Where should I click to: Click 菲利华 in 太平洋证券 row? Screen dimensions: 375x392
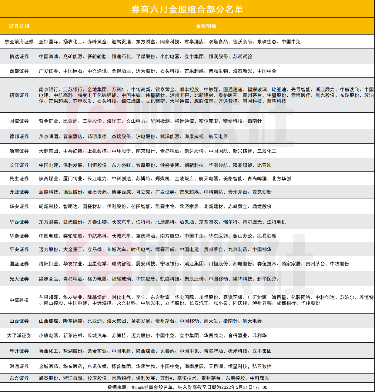[259, 336]
